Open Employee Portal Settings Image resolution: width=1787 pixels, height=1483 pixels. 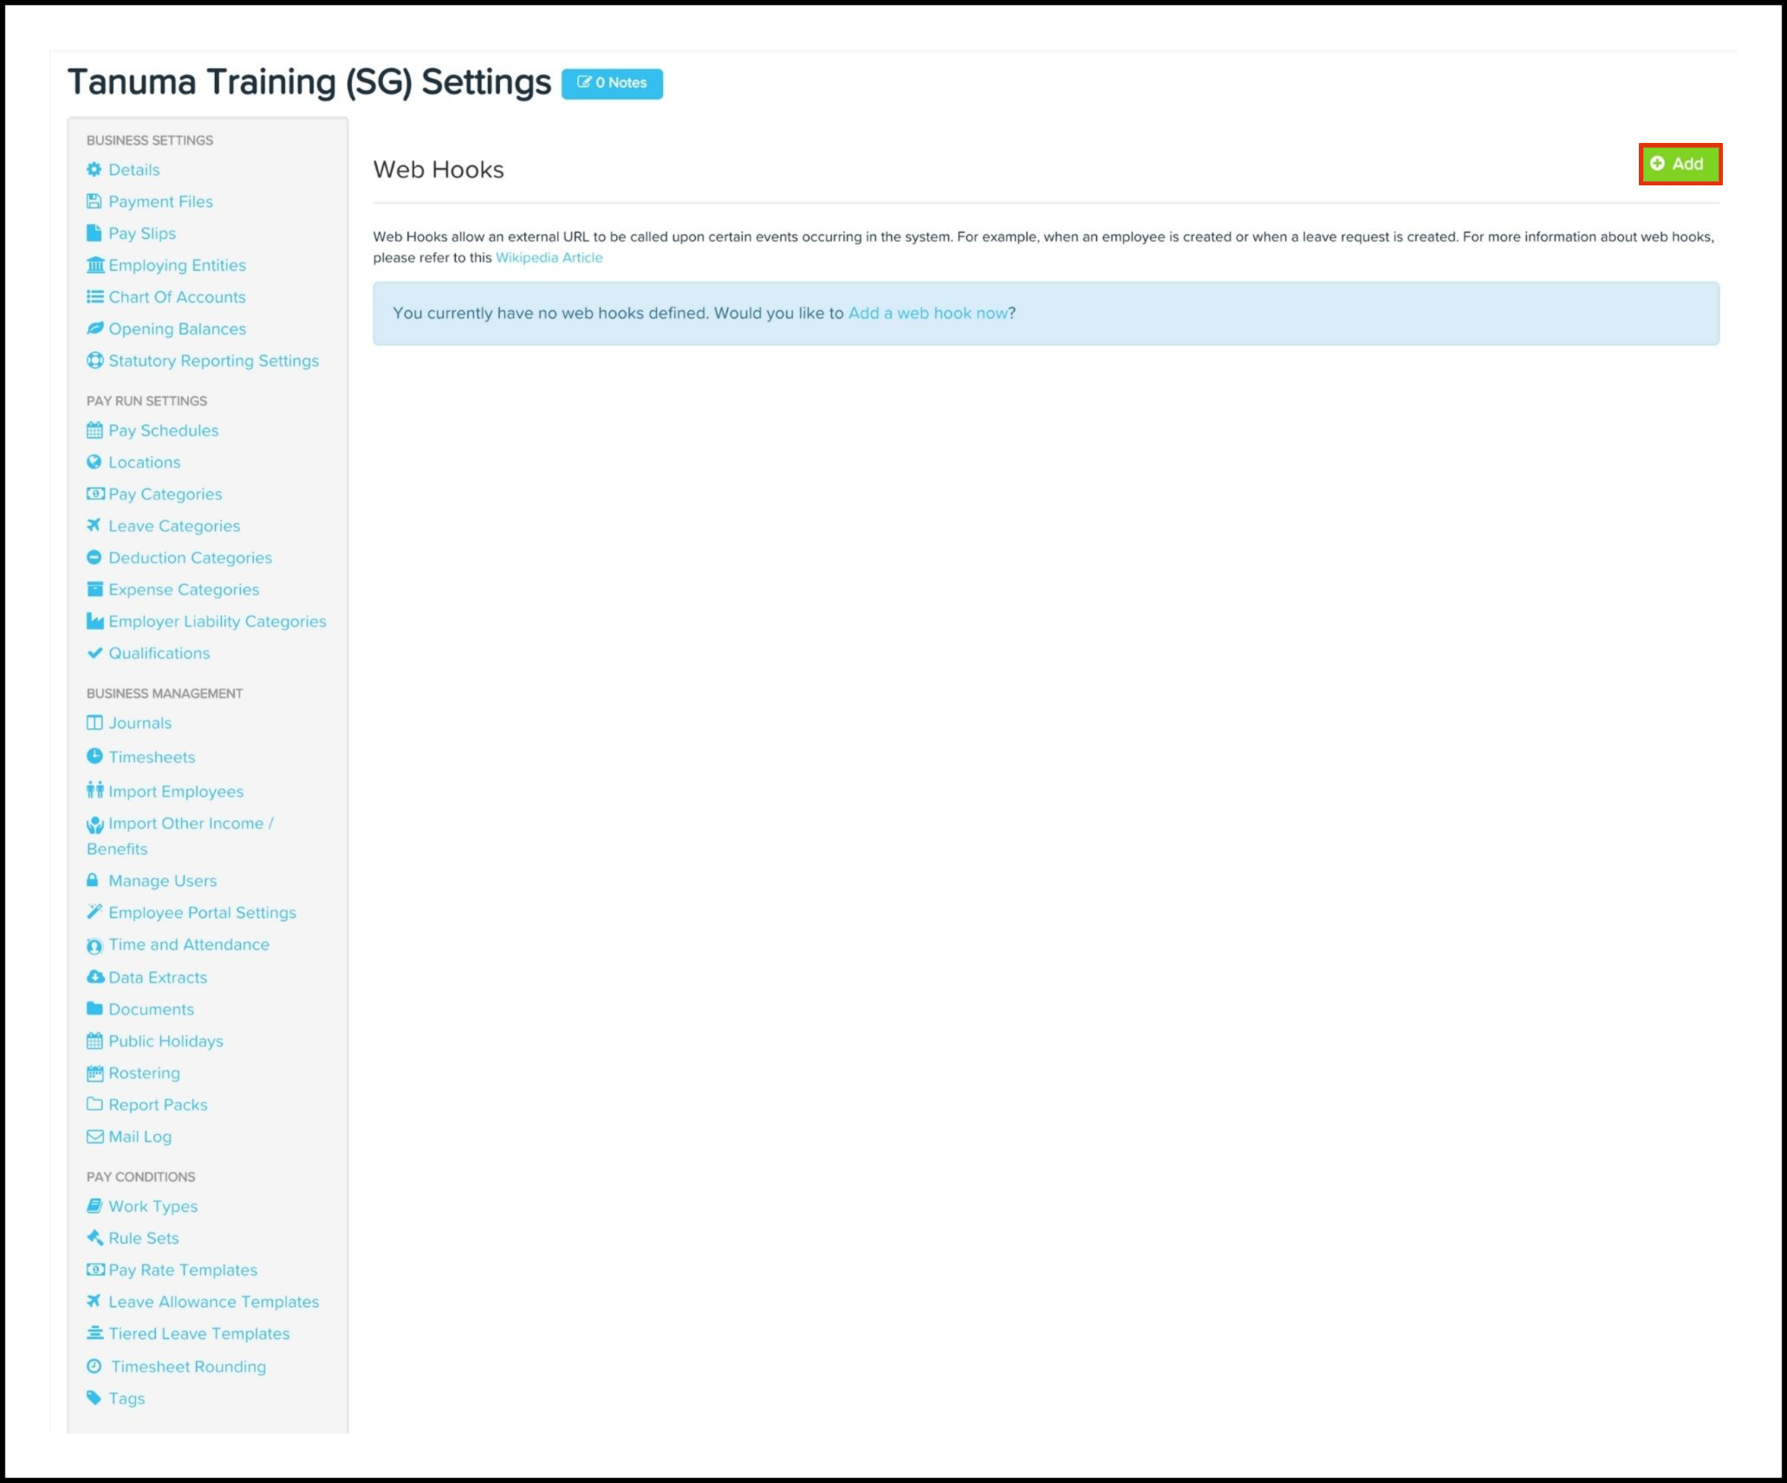pyautogui.click(x=202, y=912)
